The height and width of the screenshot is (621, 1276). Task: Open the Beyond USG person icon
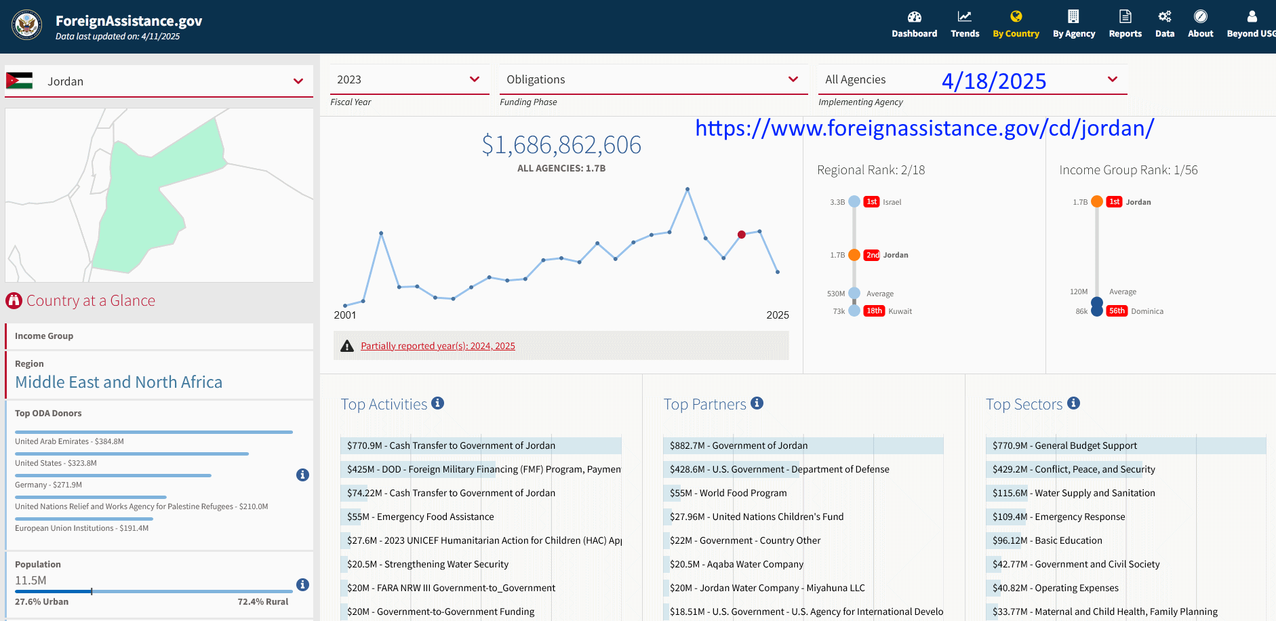1252,16
